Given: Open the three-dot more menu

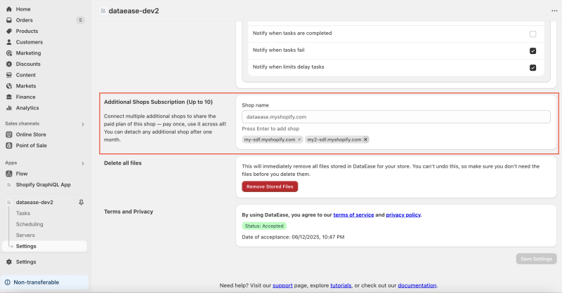Looking at the screenshot, I should [x=554, y=11].
